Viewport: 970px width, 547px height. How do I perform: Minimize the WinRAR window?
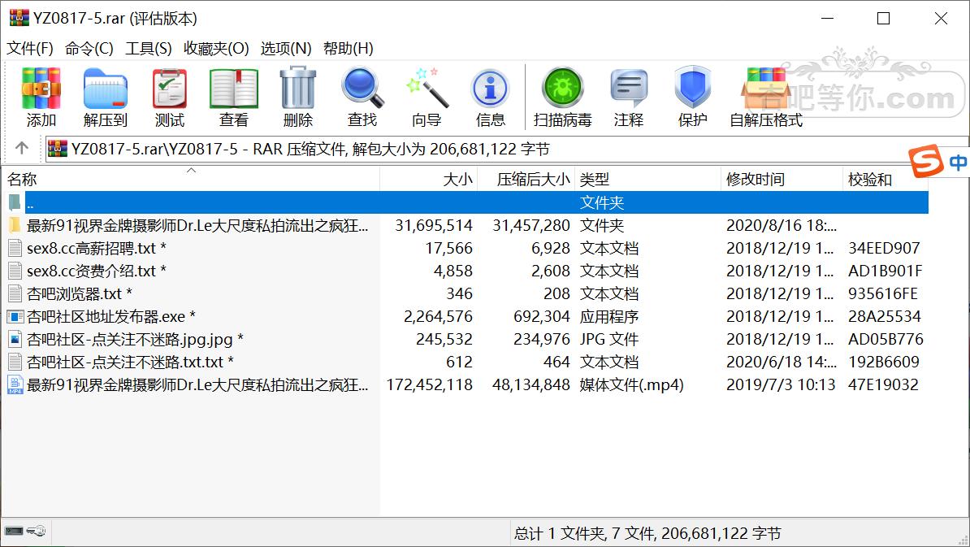[x=827, y=19]
